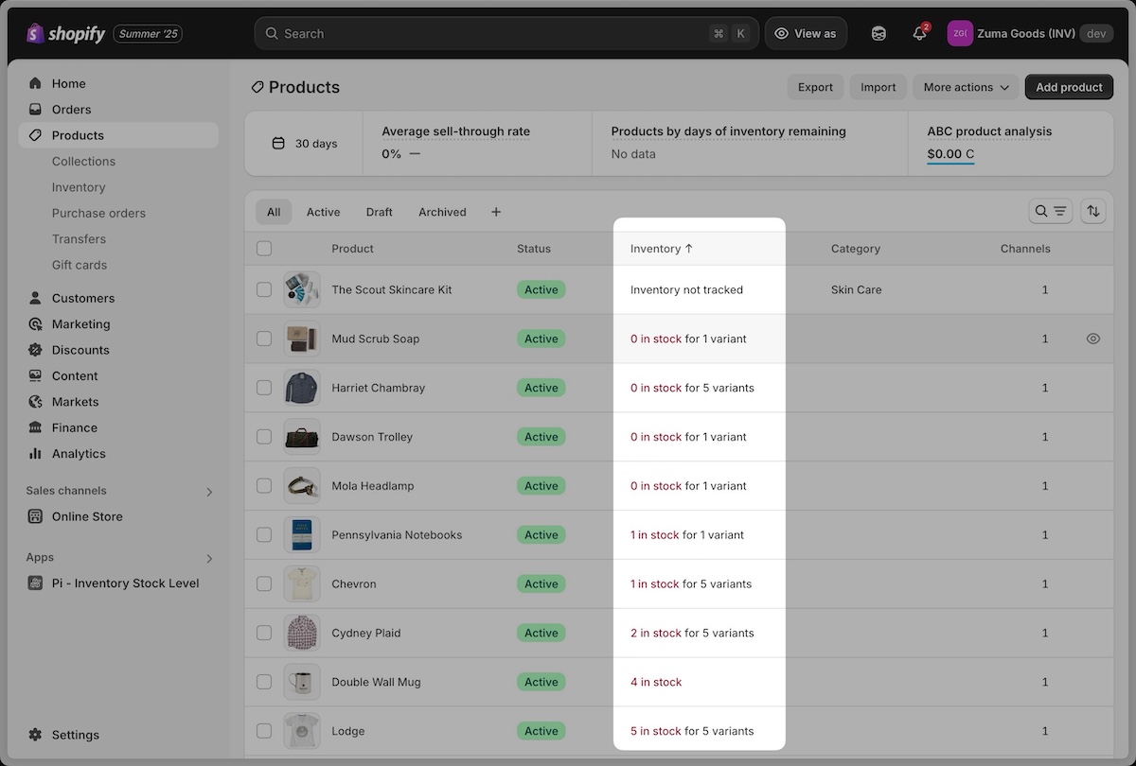Open Zuma Goods store menu
1136x766 pixels.
pyautogui.click(x=1030, y=33)
